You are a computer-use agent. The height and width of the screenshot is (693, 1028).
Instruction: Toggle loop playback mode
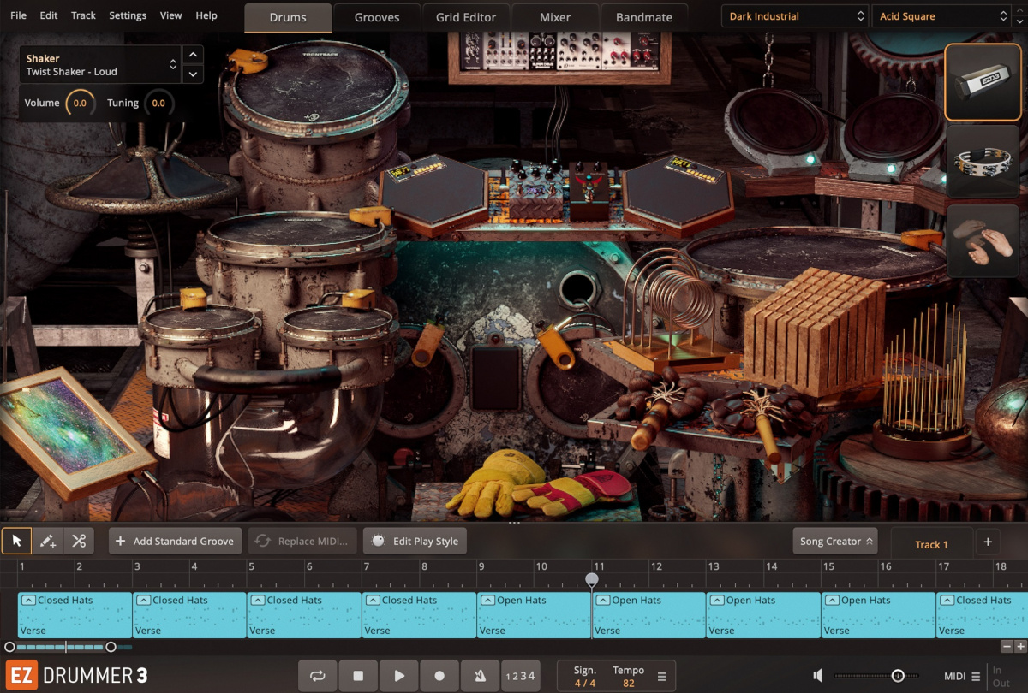click(x=317, y=675)
